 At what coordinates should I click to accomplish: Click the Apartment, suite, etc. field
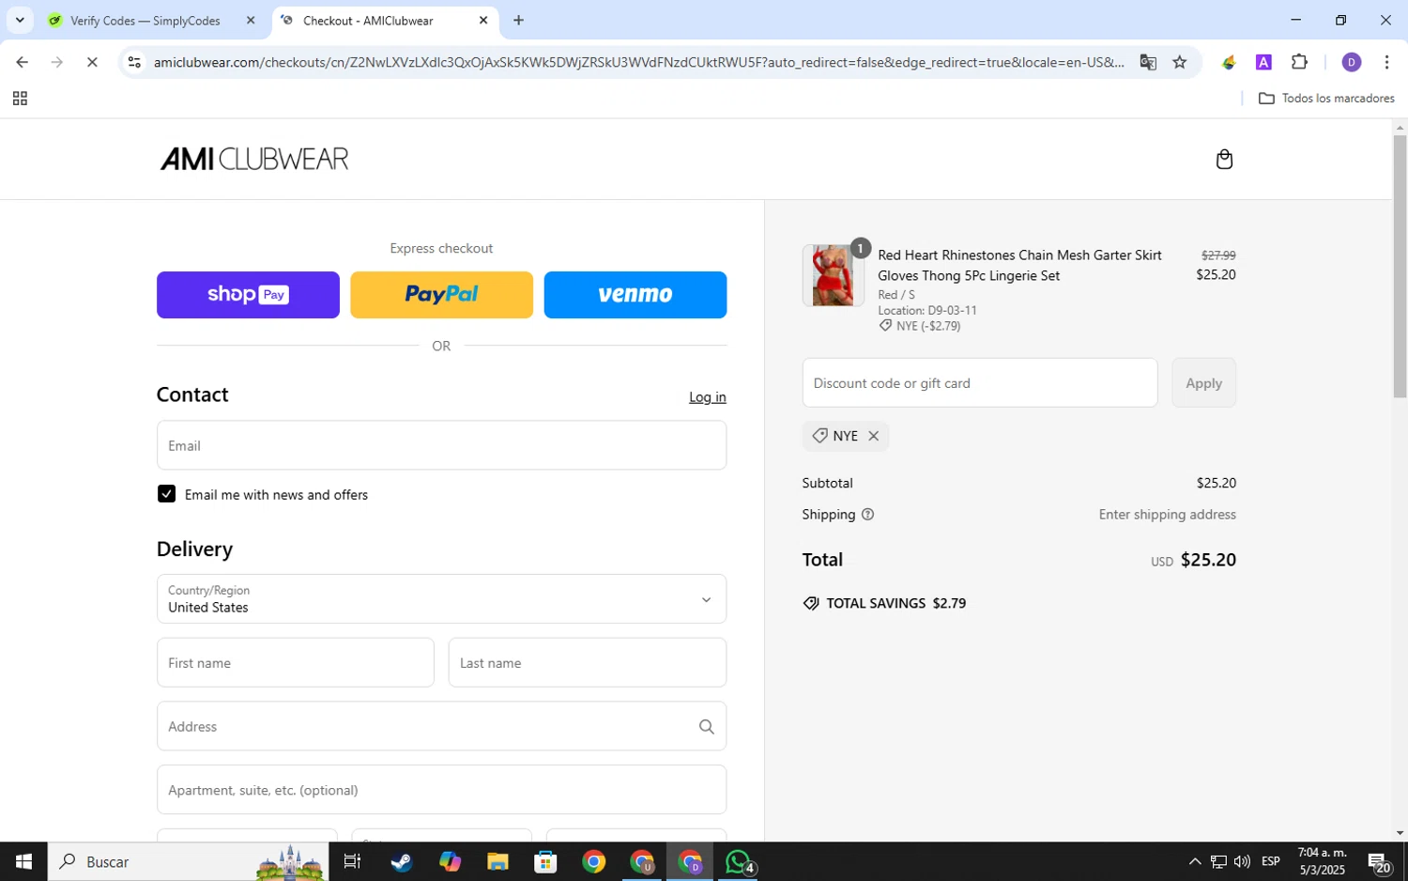441,790
